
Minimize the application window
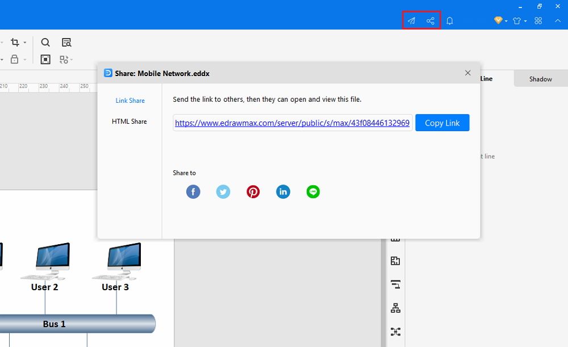[520, 6]
